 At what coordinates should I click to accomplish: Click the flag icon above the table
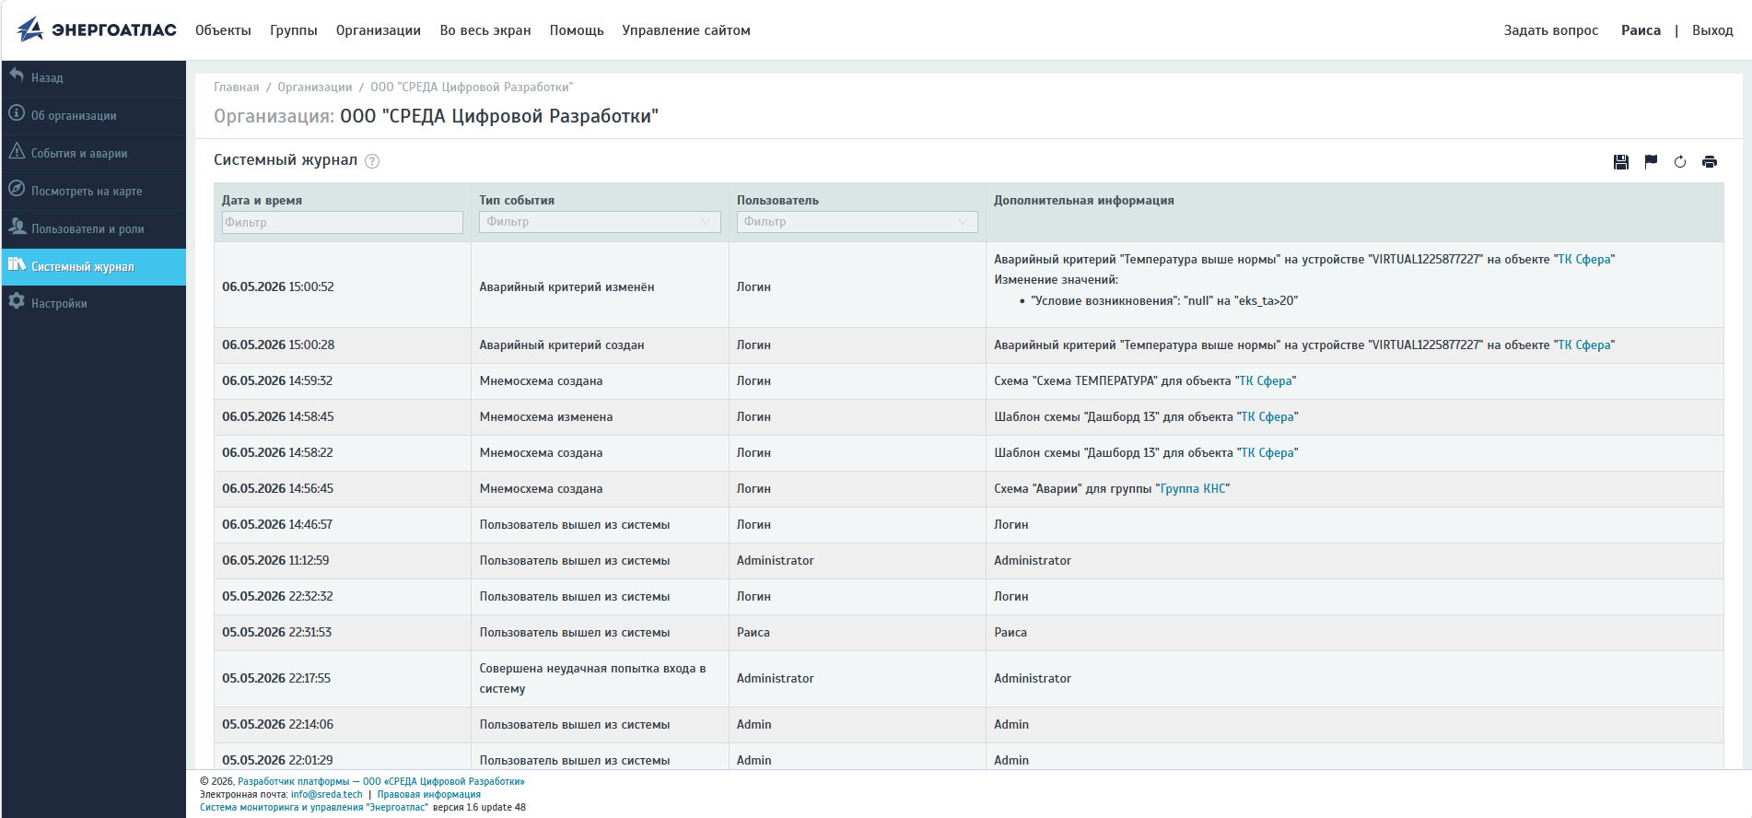point(1651,162)
